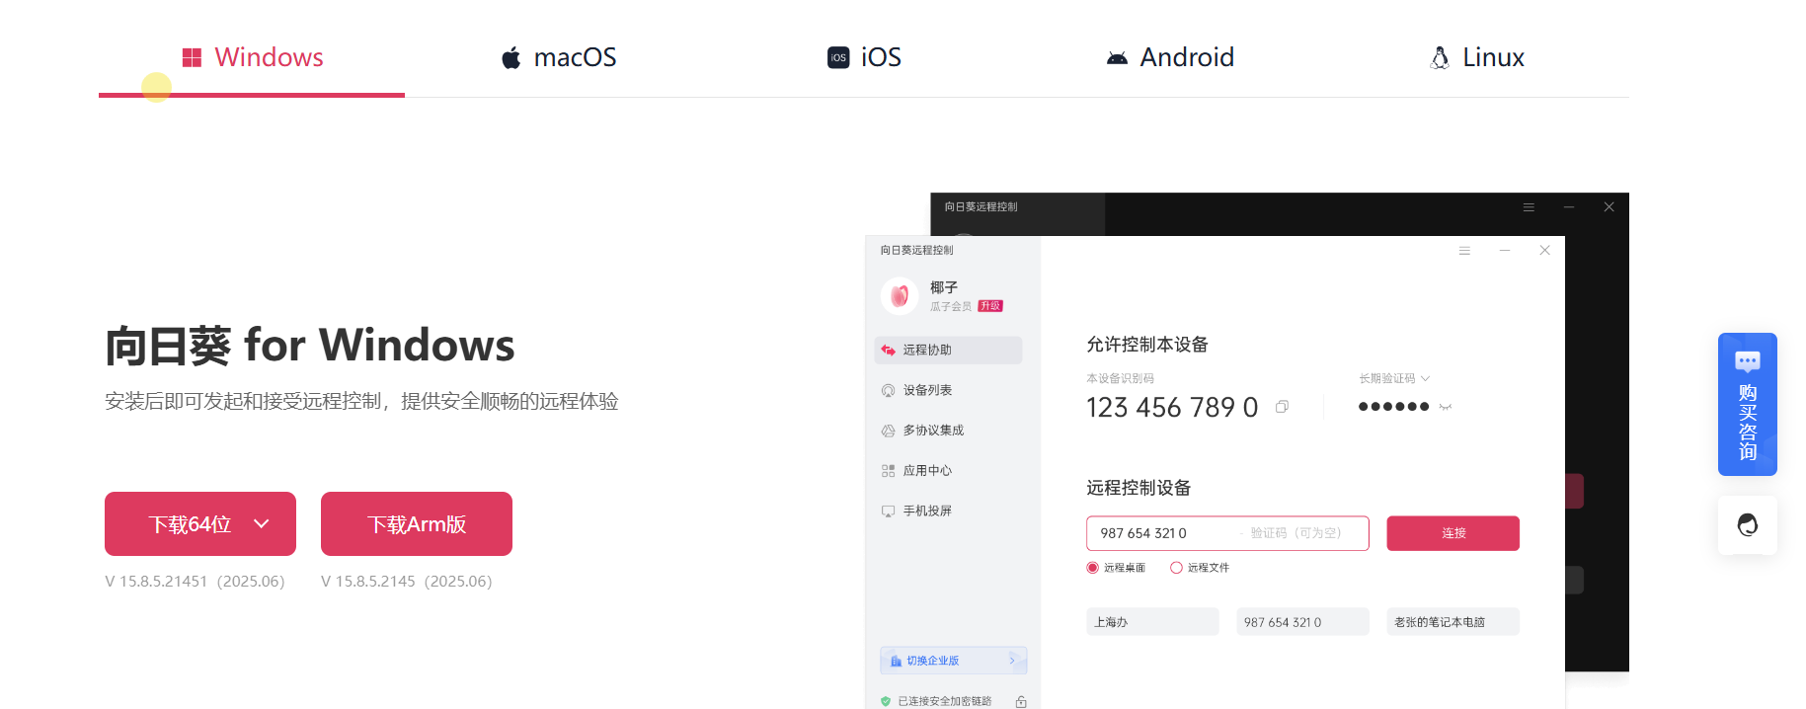Click the lock icon in status bar

[1021, 701]
